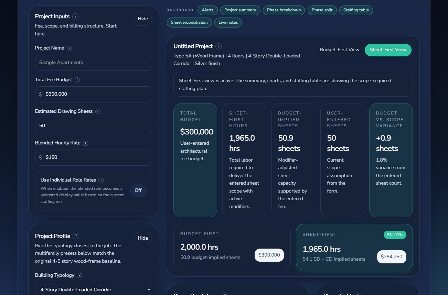Jump to Project summary section
The image size is (448, 295).
click(240, 10)
